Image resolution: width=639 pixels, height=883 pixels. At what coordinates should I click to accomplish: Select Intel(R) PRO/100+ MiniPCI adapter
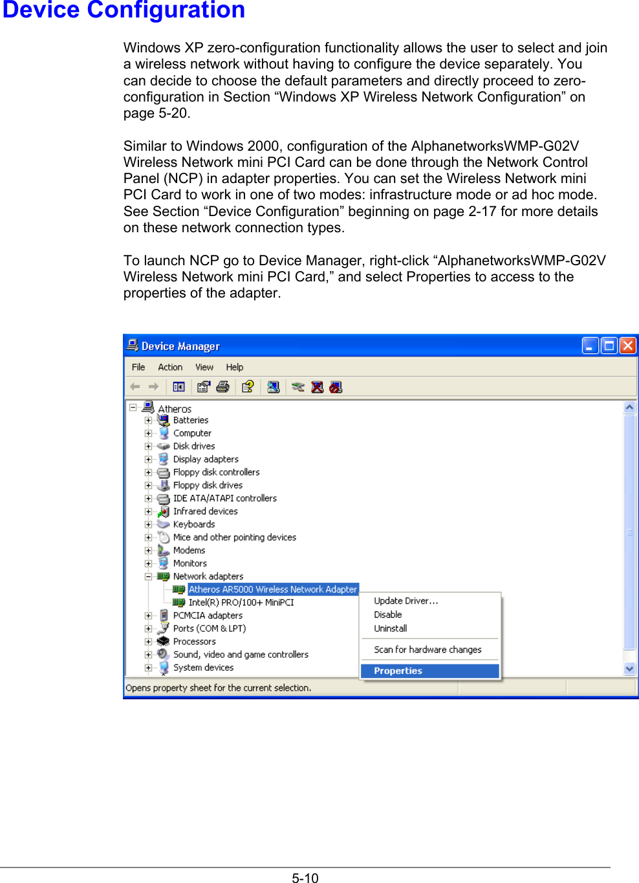pos(241,602)
